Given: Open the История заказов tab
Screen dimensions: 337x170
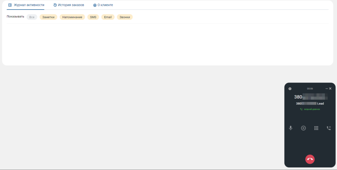Looking at the screenshot, I should coord(69,5).
